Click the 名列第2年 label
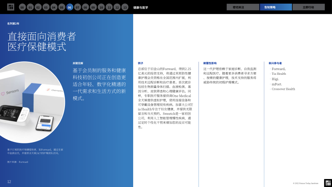Image resolution: width=332 pixels, height=187 pixels. [13, 23]
